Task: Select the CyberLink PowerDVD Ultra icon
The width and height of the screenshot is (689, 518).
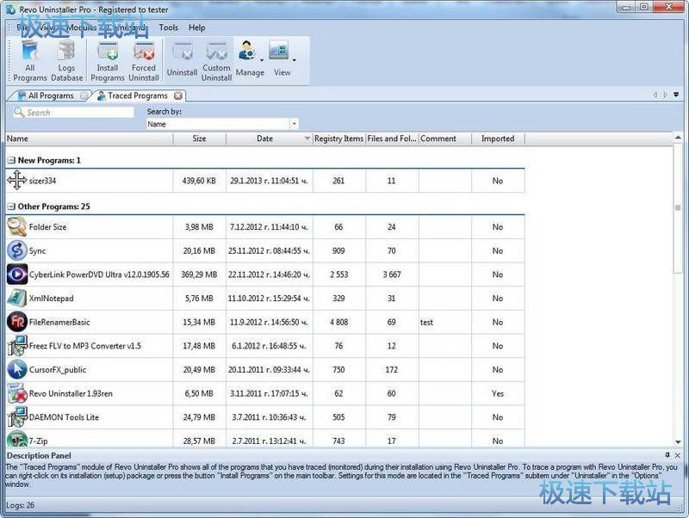Action: 18,274
